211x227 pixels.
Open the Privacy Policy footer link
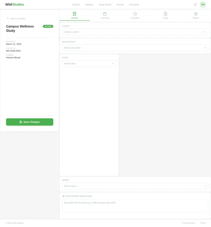[188, 223]
